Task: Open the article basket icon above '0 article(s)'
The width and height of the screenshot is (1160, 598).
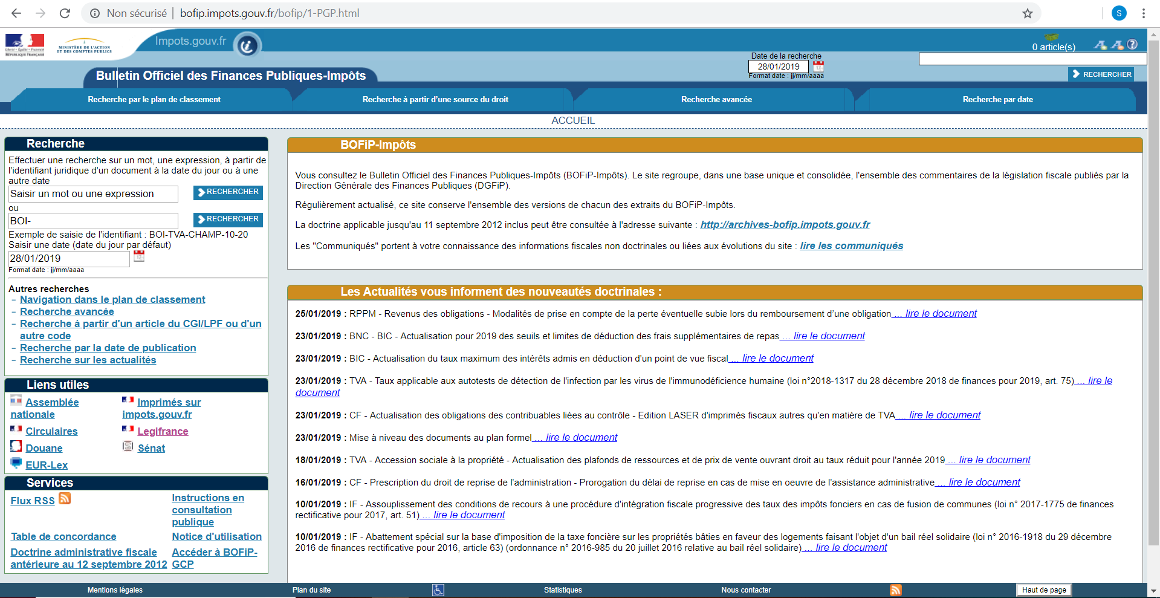Action: (1052, 37)
